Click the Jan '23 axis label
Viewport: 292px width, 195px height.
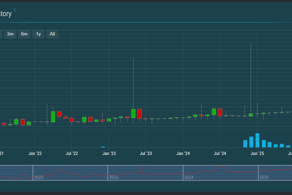(109, 153)
